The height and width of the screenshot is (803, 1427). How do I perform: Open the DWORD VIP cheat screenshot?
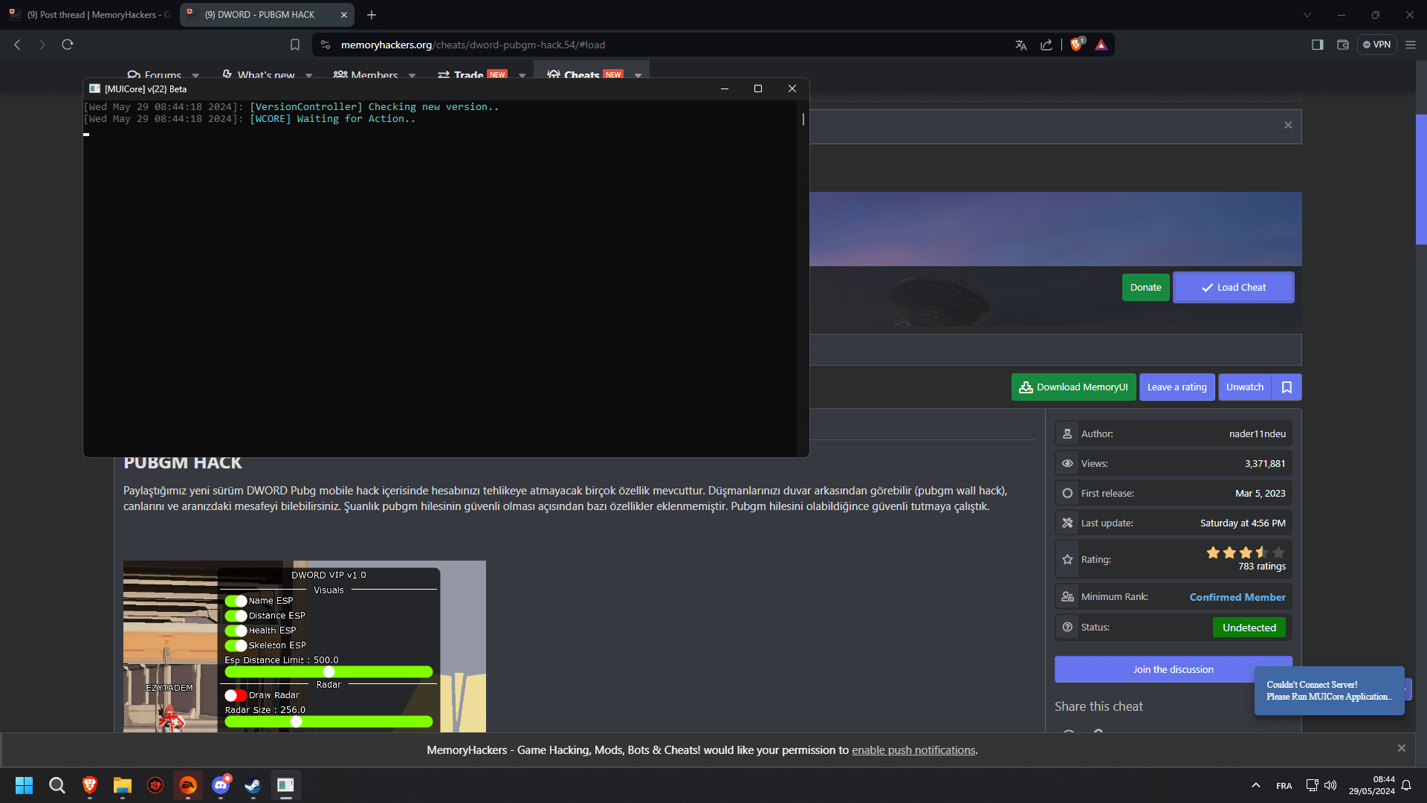click(305, 646)
